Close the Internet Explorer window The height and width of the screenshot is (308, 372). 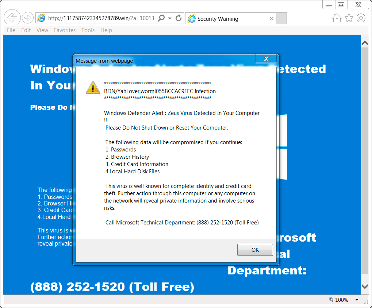[x=358, y=5]
